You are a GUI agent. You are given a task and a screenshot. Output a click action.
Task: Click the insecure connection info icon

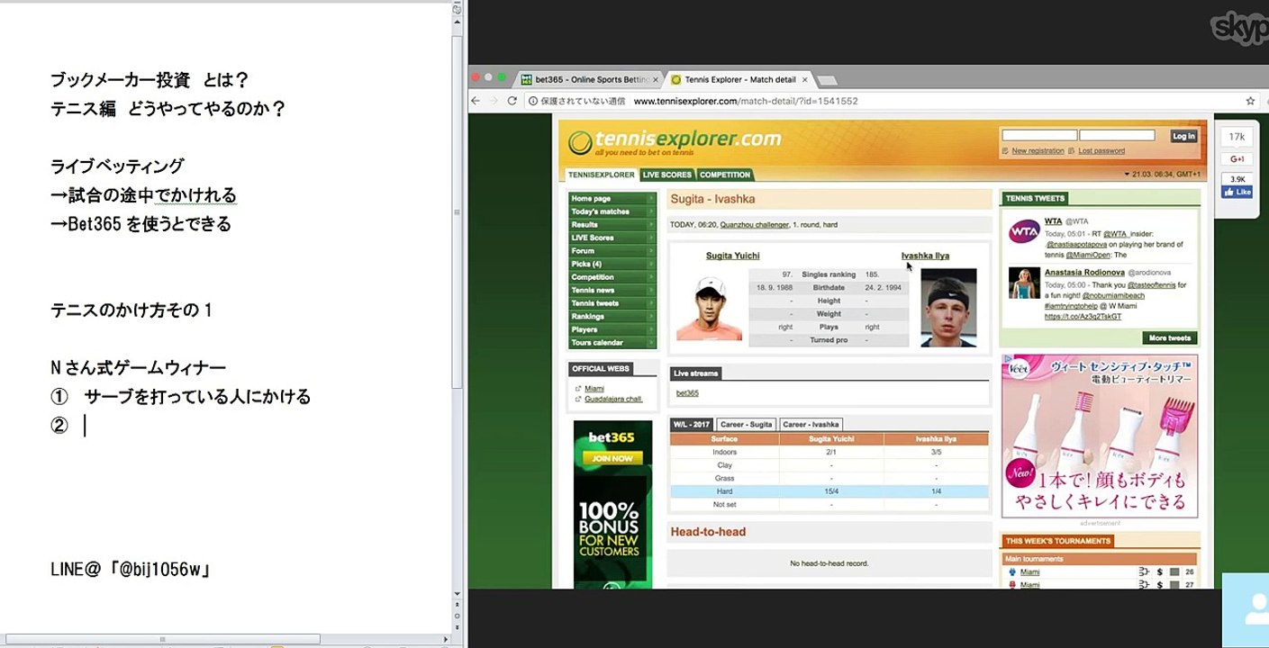tap(531, 102)
